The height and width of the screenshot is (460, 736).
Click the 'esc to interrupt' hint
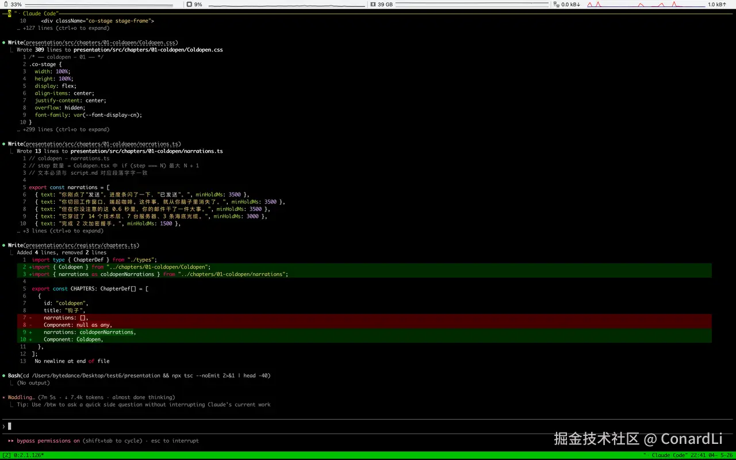[175, 440]
